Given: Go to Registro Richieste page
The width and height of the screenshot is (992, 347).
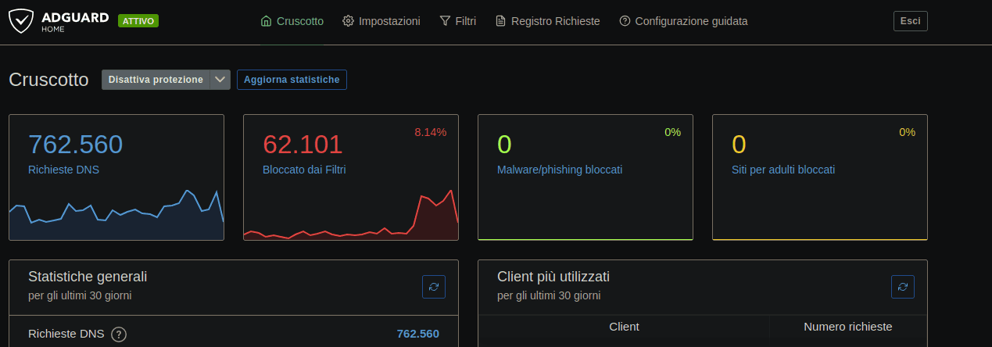Looking at the screenshot, I should pos(555,21).
